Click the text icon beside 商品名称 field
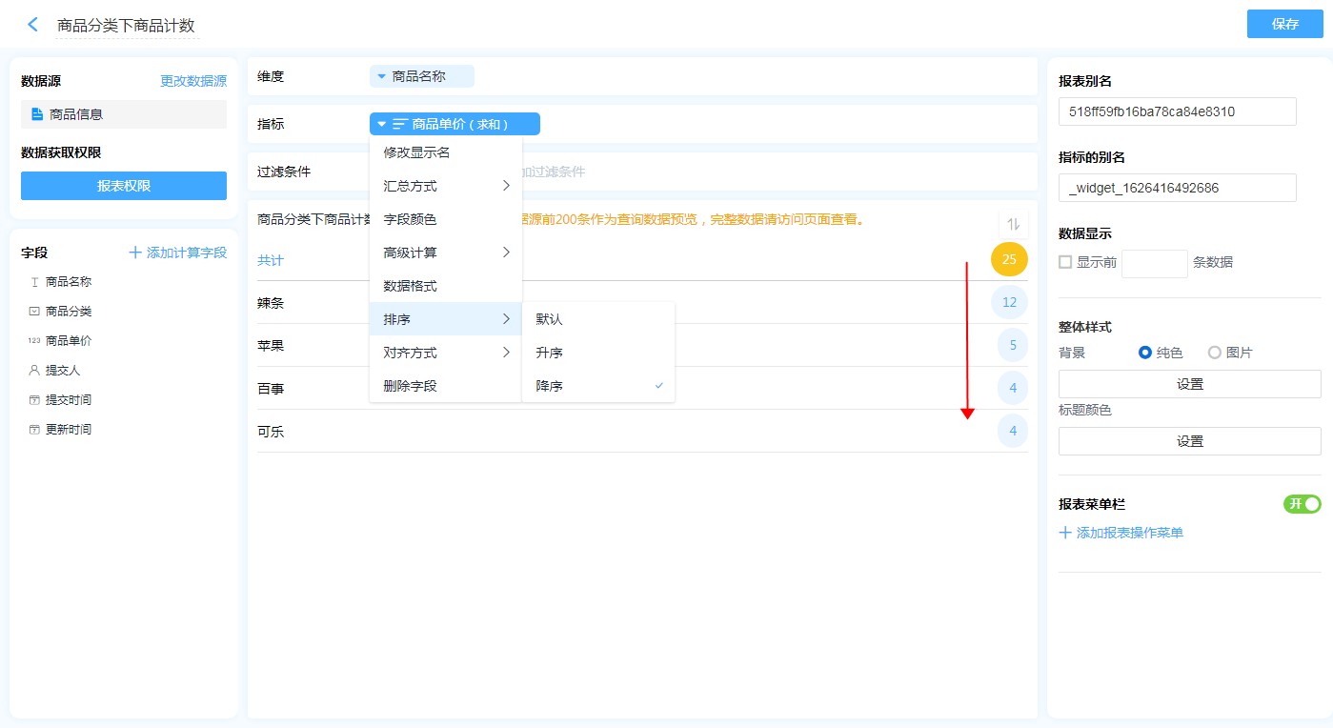 (34, 282)
